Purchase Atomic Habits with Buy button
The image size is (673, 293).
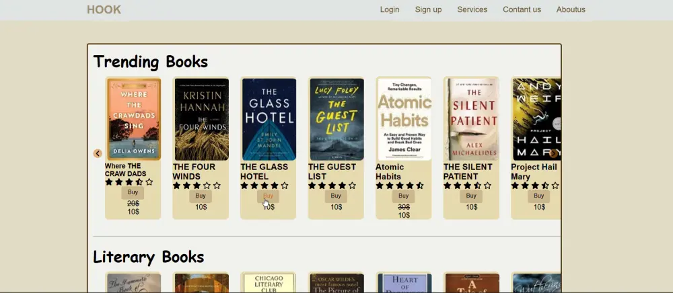[x=403, y=196]
